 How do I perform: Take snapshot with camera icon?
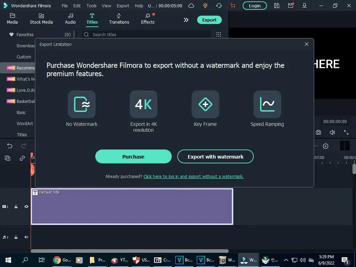318,132
